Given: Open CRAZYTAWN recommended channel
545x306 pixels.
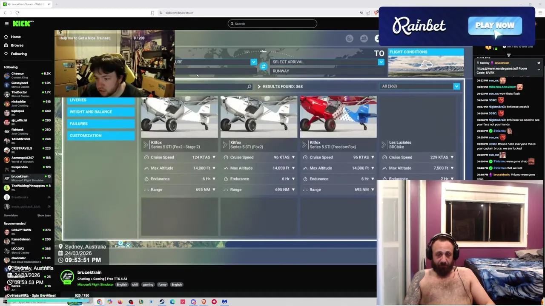Looking at the screenshot, I should pyautogui.click(x=26, y=232).
